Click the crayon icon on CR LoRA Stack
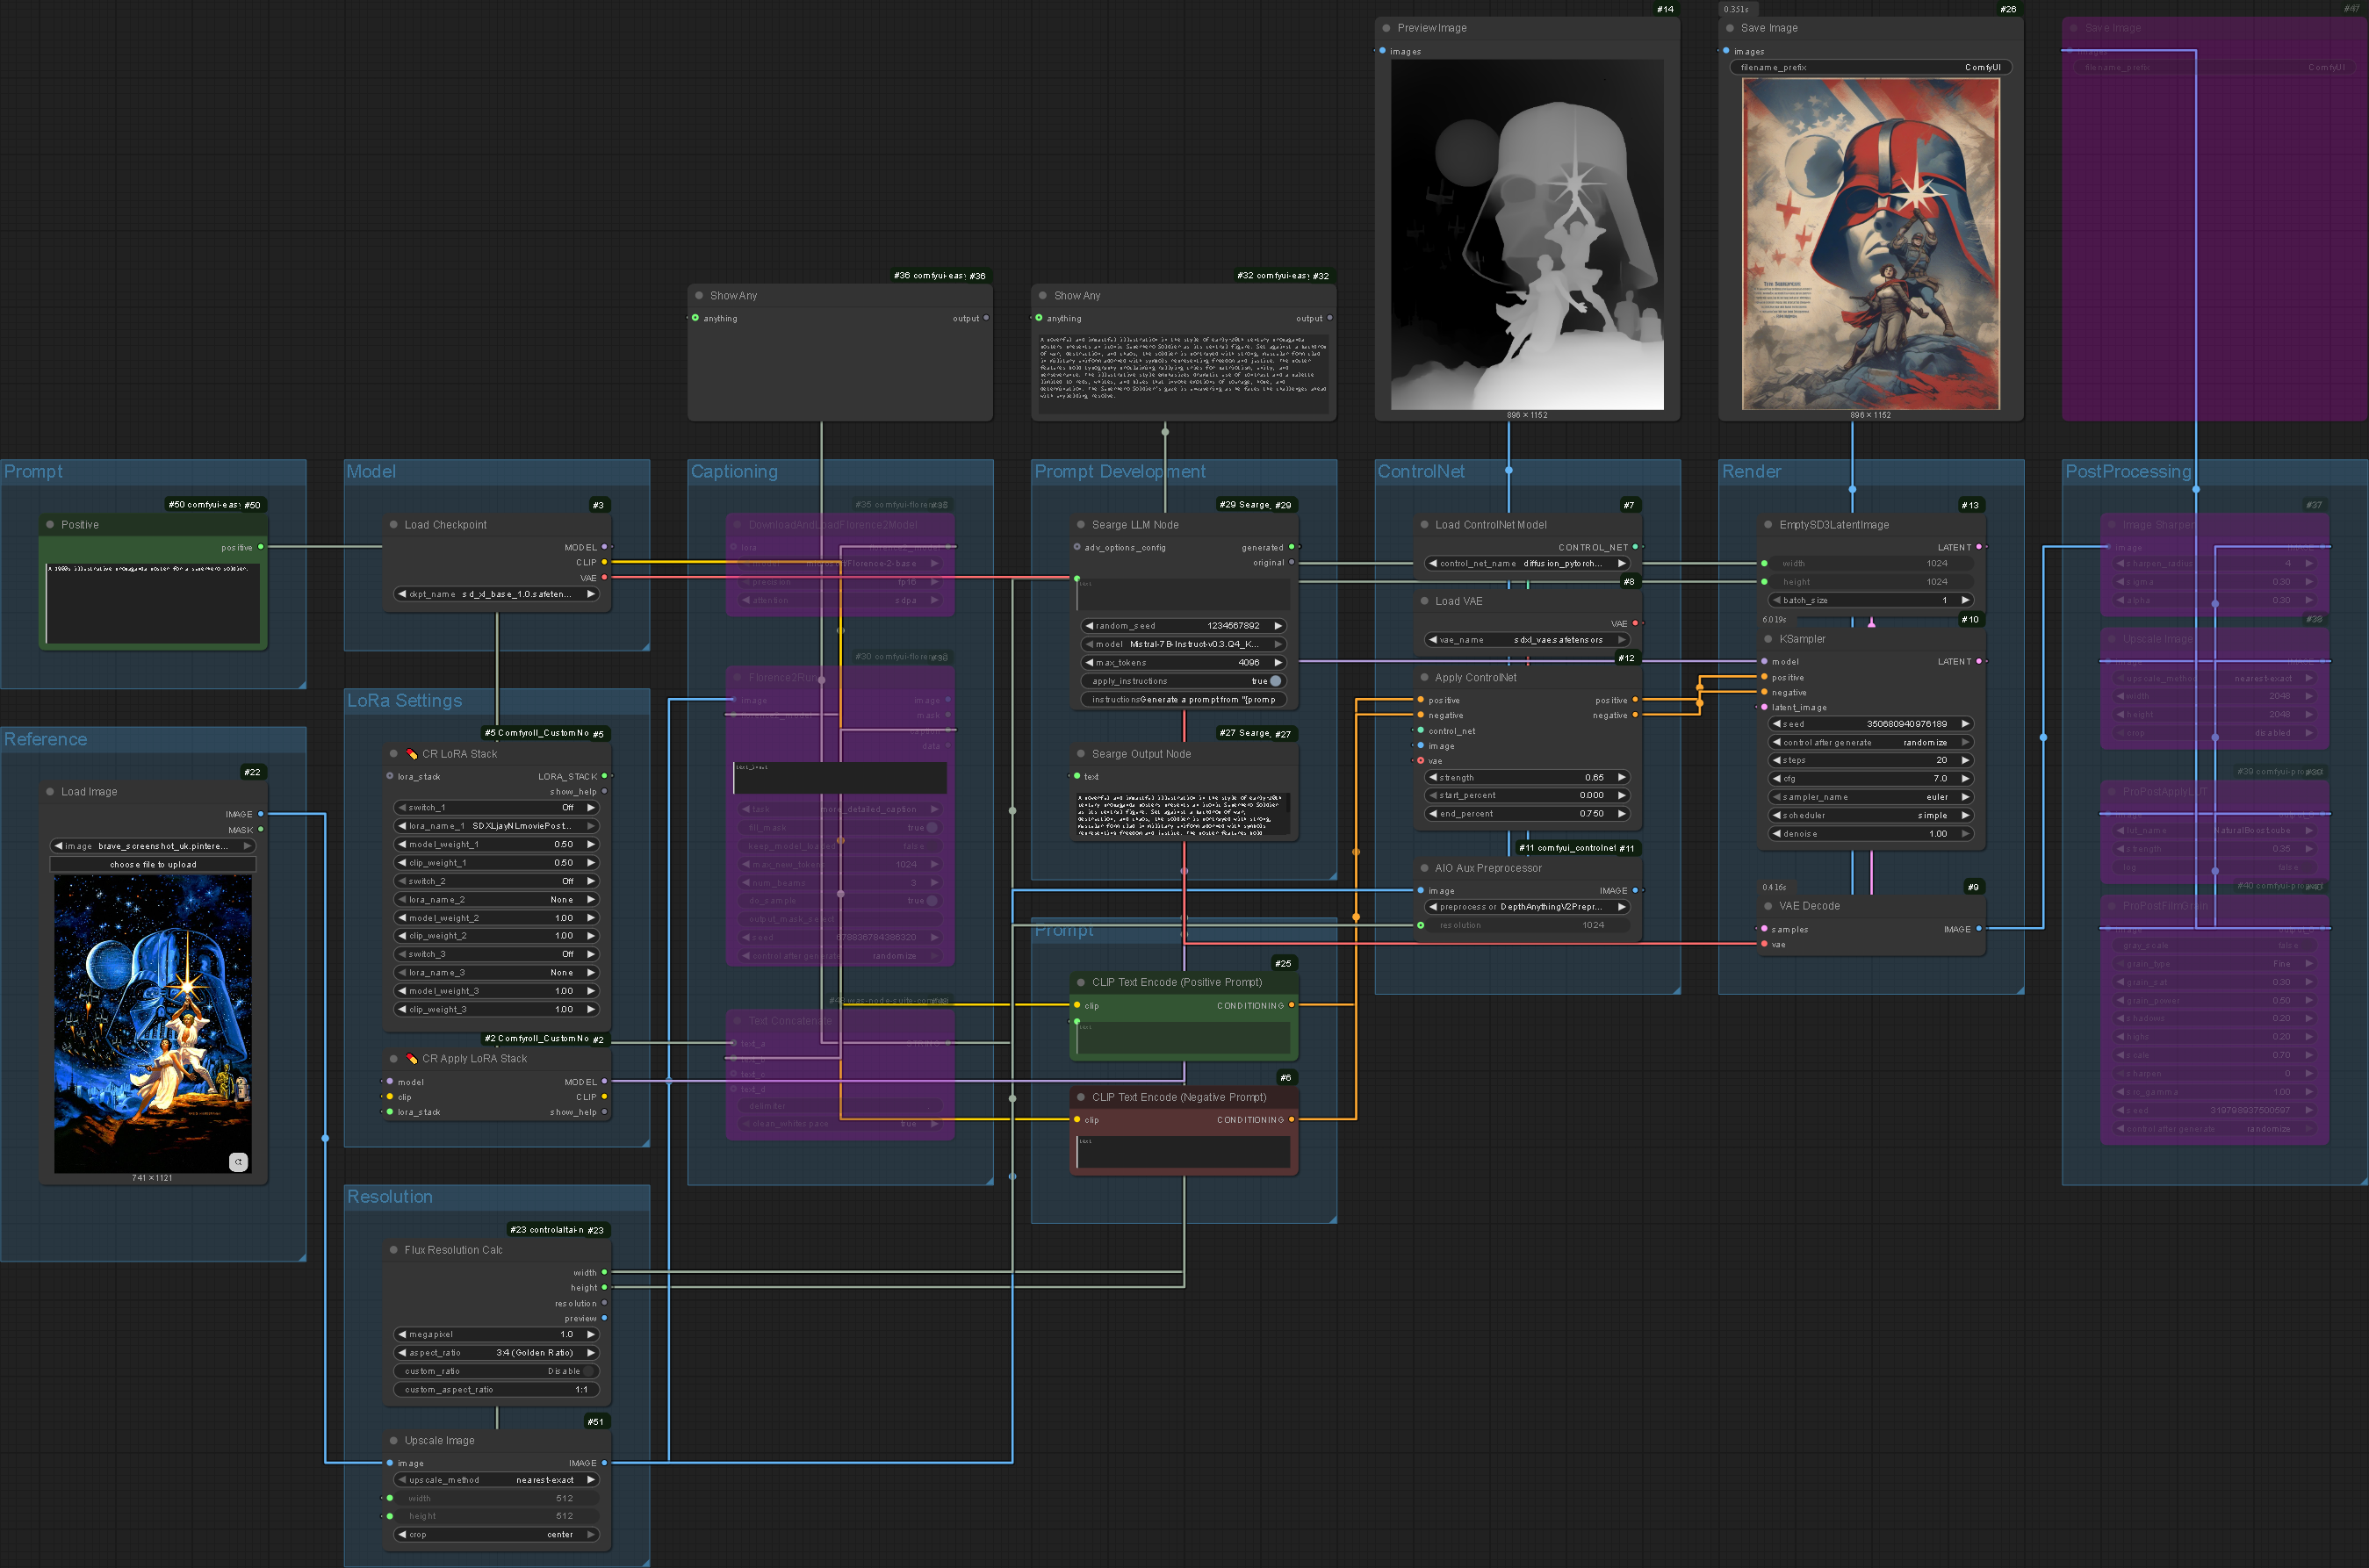Screen dimensions: 2369x1568 (x=411, y=754)
